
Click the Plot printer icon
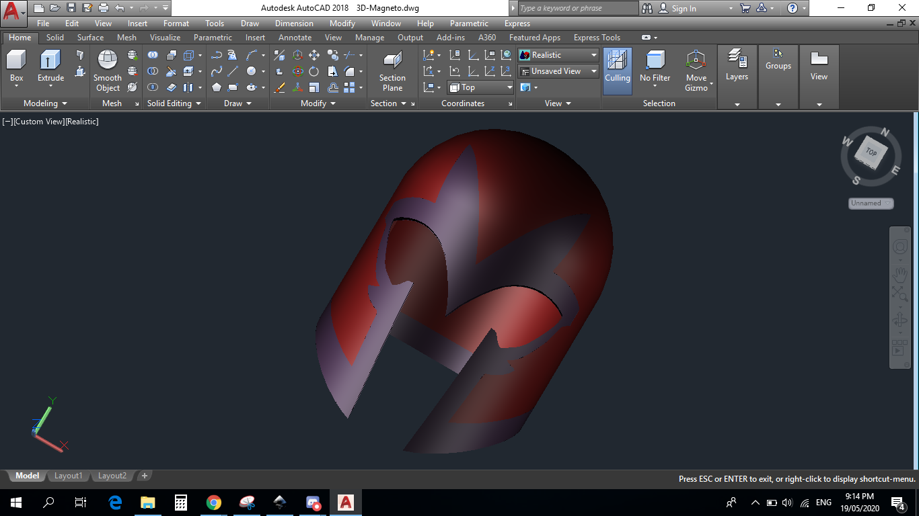104,8
